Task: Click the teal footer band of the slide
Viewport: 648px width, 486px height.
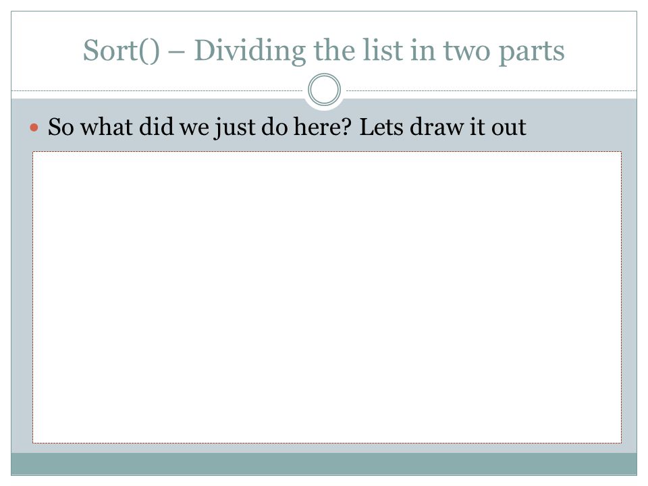Action: 324,464
